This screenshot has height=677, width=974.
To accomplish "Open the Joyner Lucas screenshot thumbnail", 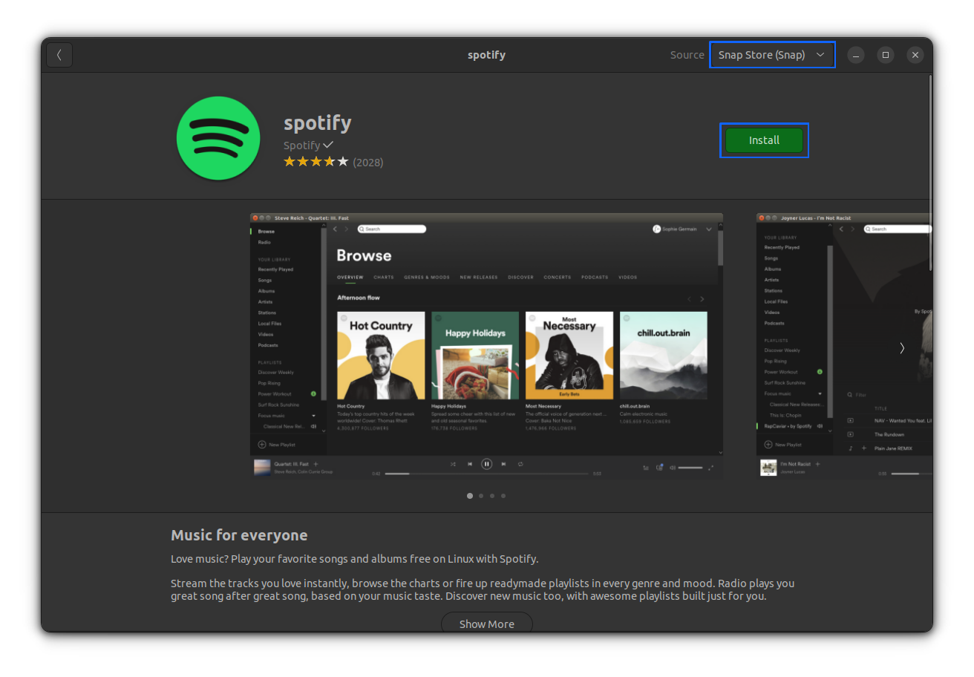I will 843,346.
